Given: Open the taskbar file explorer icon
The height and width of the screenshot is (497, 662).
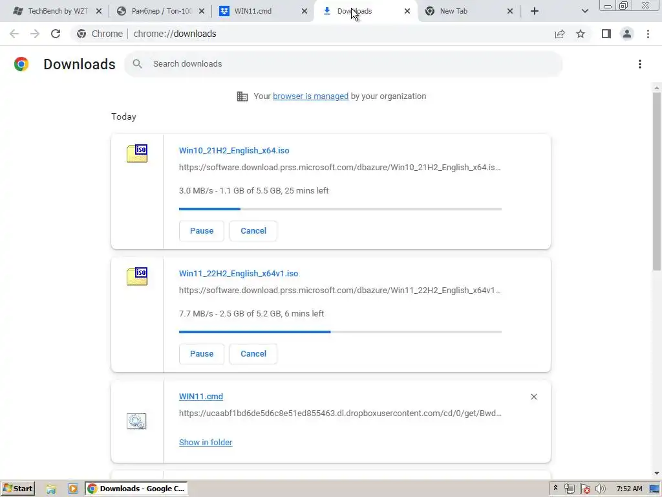Looking at the screenshot, I should (x=51, y=489).
